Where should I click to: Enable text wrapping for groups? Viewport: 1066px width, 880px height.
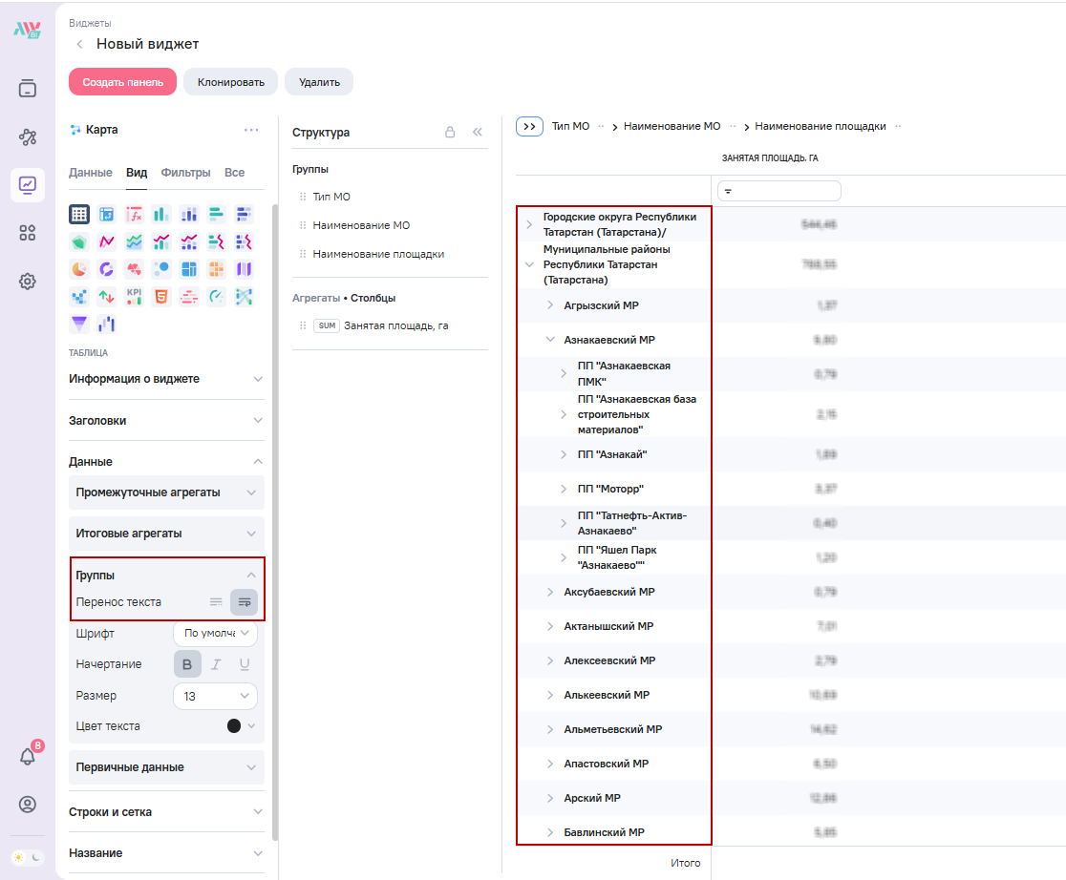point(245,602)
